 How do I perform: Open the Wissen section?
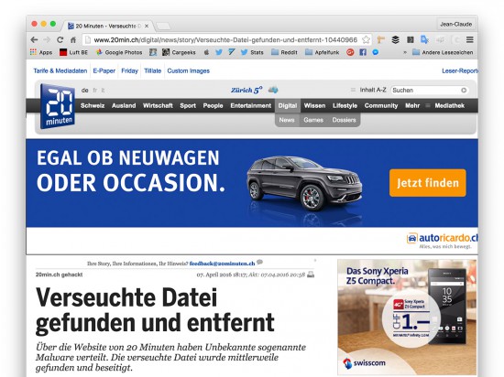(314, 105)
